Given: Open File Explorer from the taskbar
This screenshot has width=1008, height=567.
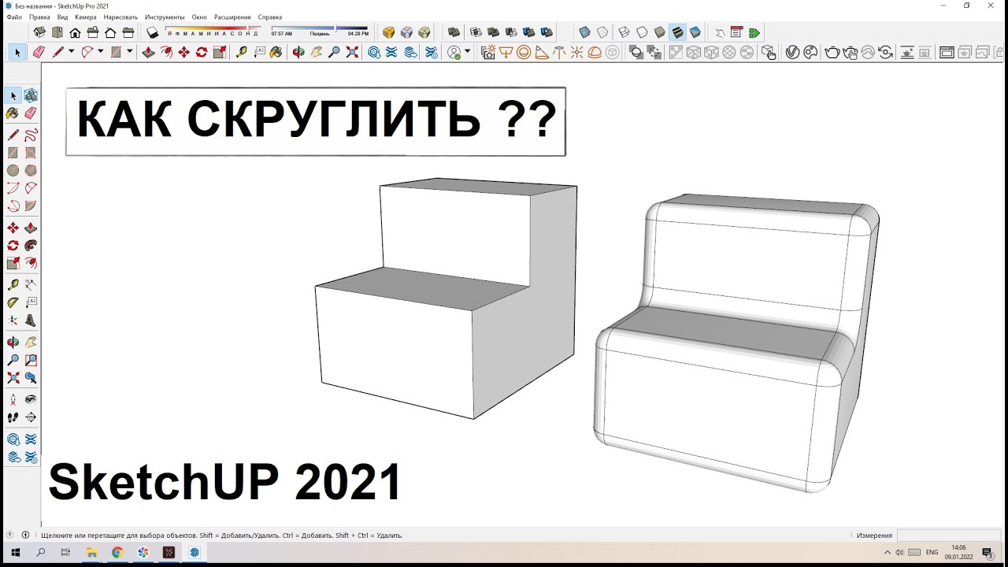Looking at the screenshot, I should point(91,552).
